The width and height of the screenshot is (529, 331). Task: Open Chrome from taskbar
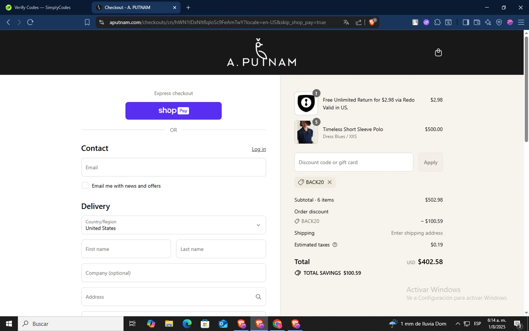pyautogui.click(x=277, y=324)
